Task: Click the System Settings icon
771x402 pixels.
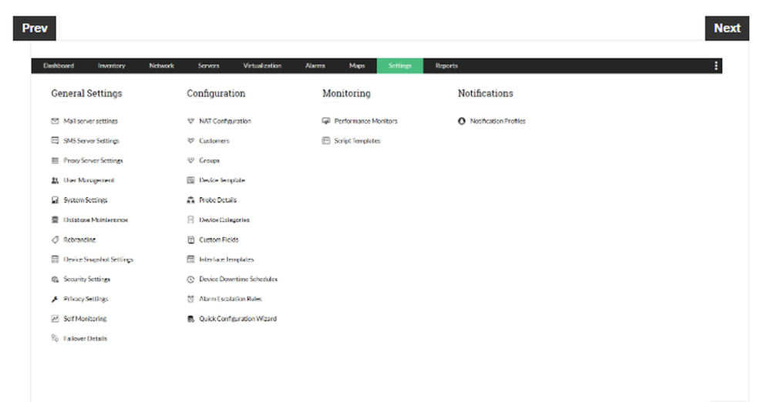Action: pyautogui.click(x=55, y=200)
